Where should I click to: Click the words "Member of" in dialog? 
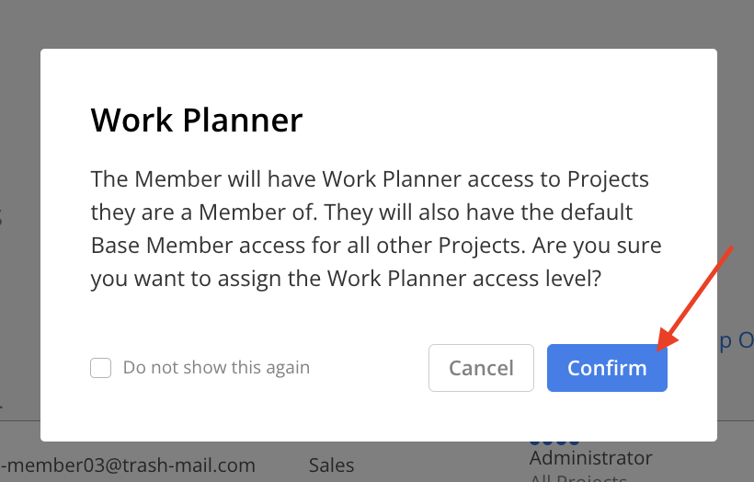256,212
